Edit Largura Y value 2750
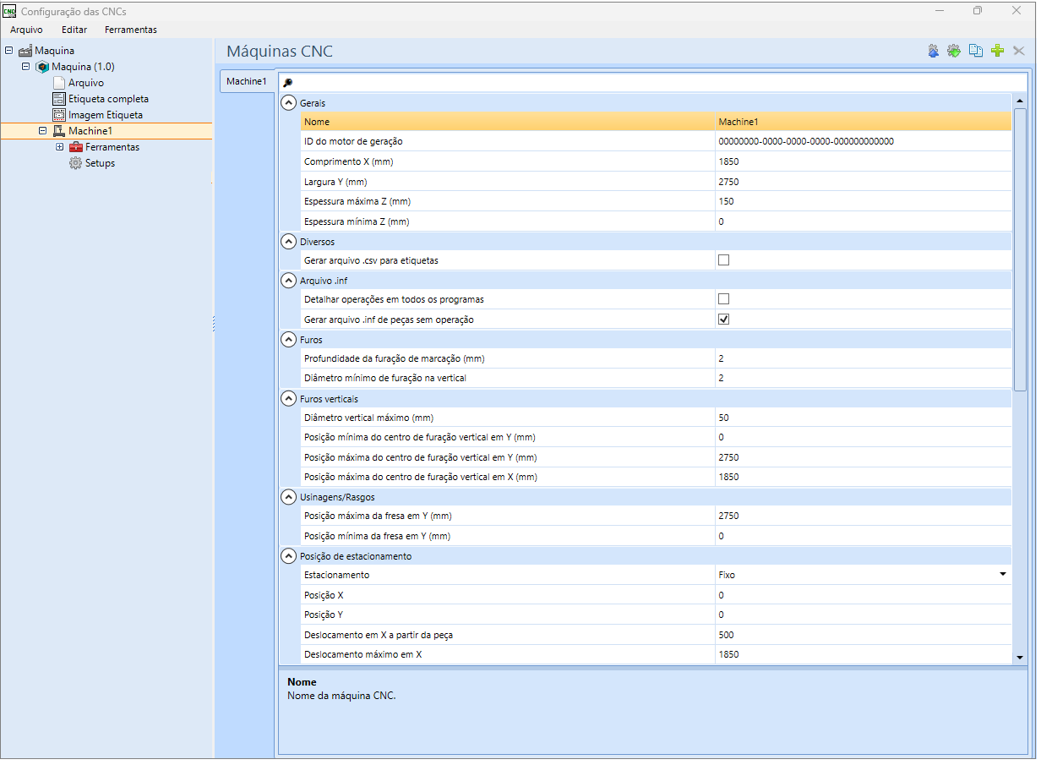Image resolution: width=1041 pixels, height=765 pixels. tap(863, 182)
